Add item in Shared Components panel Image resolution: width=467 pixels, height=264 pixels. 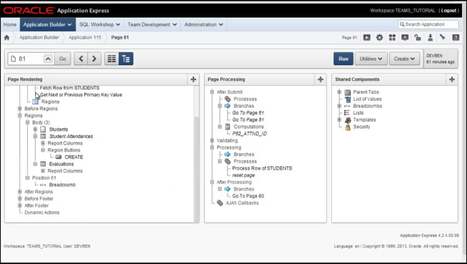(452, 79)
